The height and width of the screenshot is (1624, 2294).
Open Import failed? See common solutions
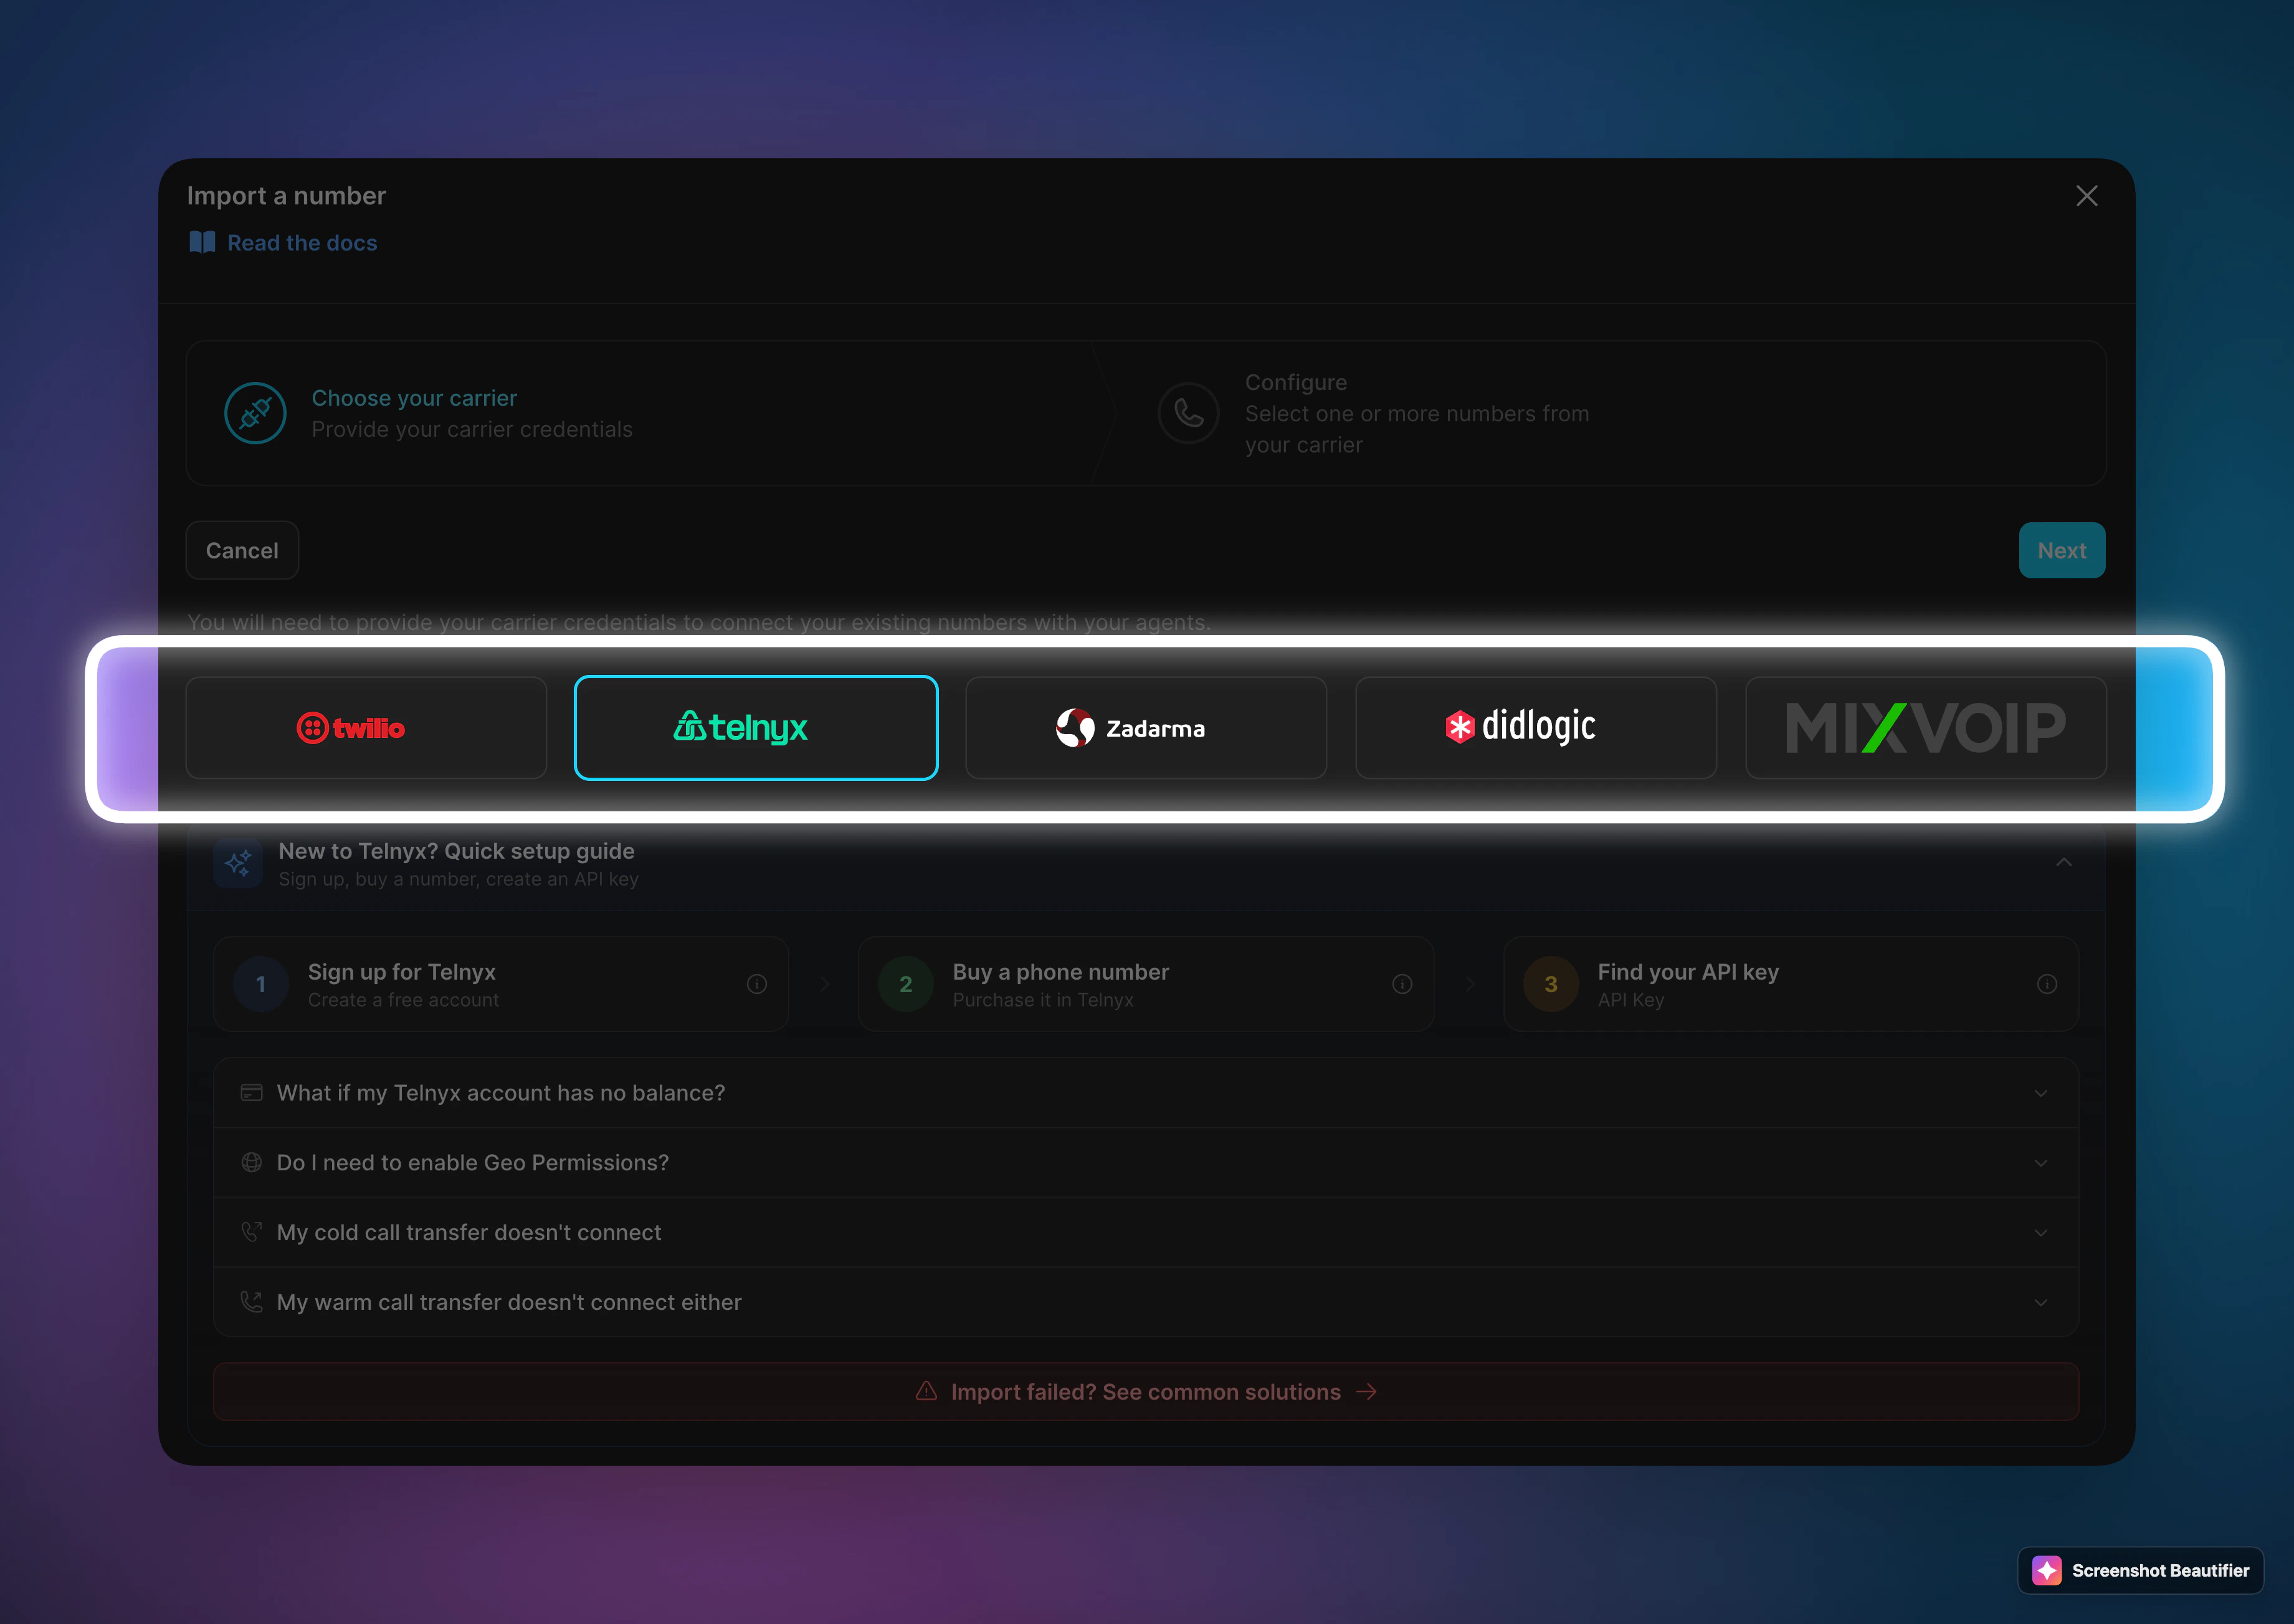click(x=1146, y=1392)
